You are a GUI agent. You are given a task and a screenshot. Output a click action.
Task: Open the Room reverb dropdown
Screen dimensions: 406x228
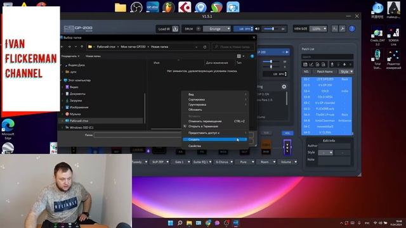(x=266, y=162)
